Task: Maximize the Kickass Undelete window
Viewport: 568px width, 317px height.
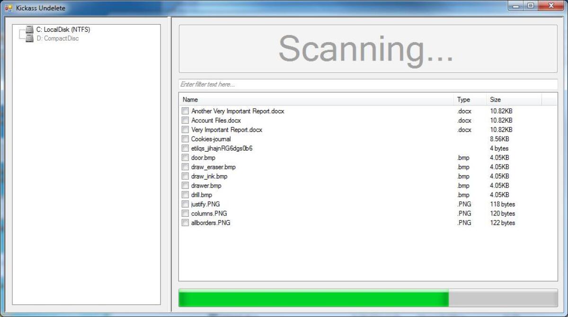Action: pos(531,6)
